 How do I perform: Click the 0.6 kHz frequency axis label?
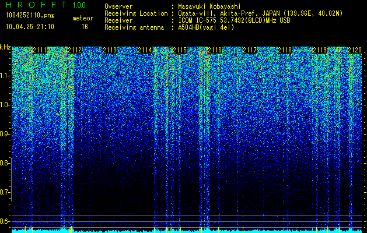pyautogui.click(x=5, y=221)
